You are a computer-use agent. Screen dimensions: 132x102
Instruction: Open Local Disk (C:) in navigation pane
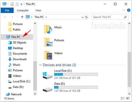(19, 81)
